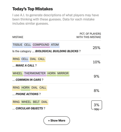Select the BELT tile in last row
Screen dimensions: 121x132
pos(36,102)
